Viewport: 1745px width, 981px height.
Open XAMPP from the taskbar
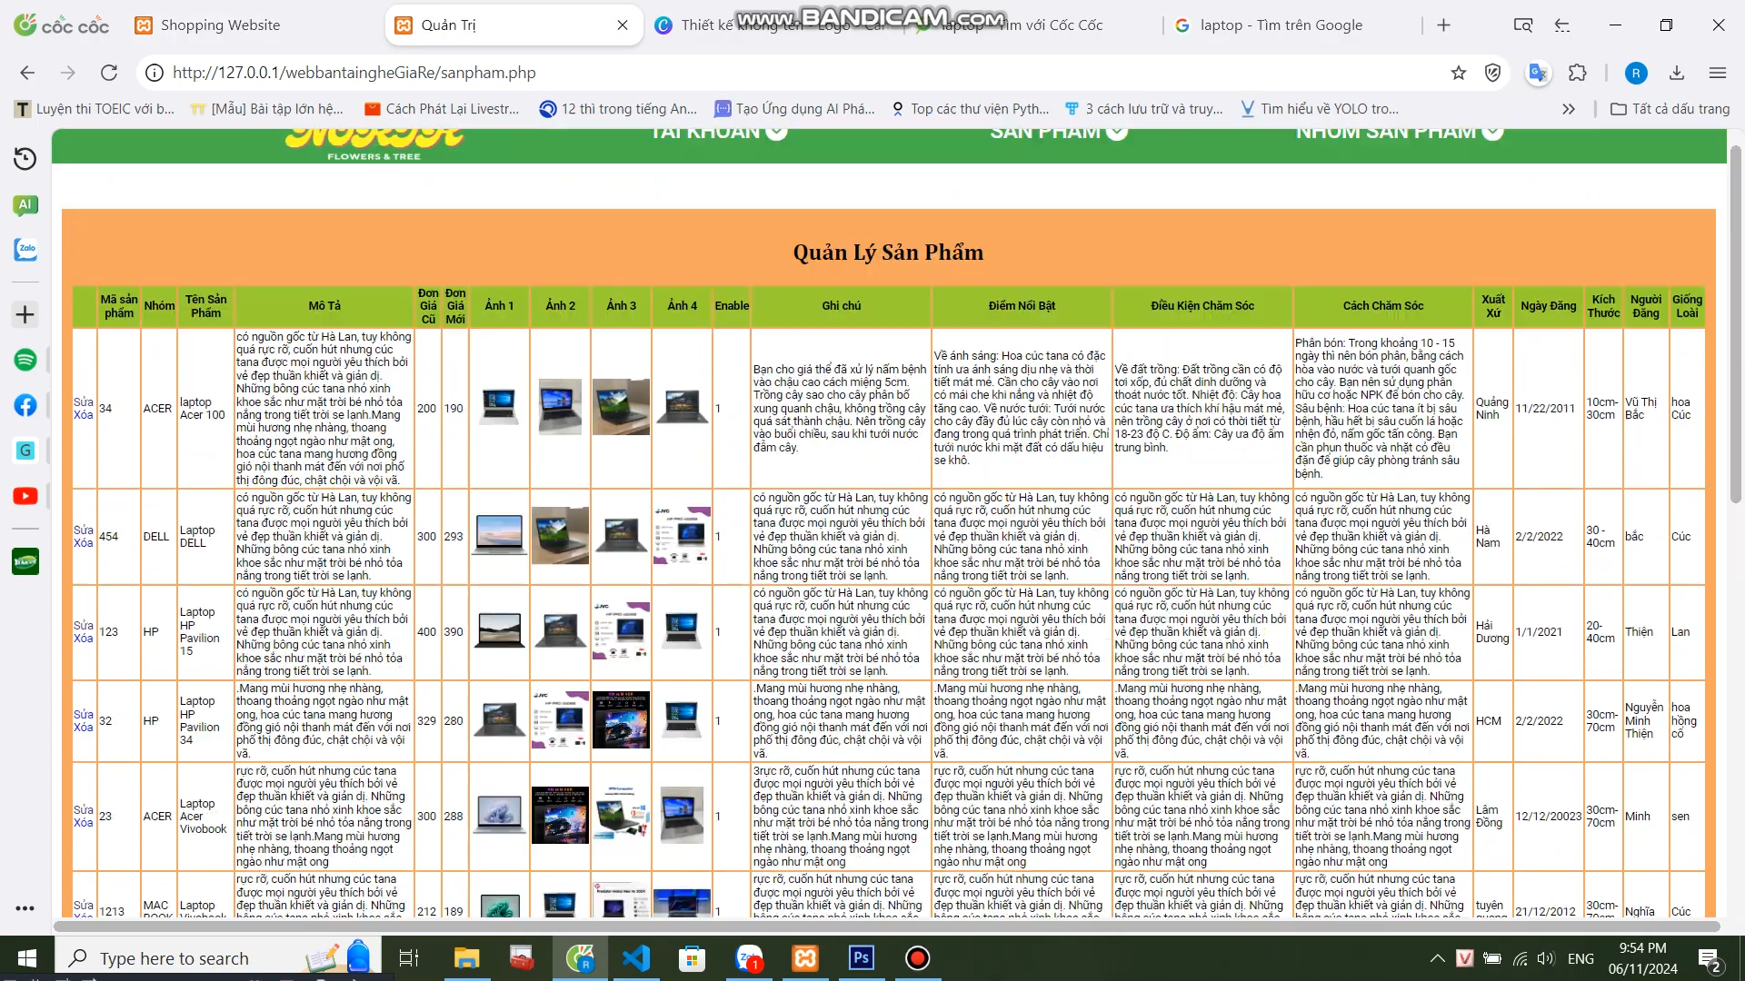[805, 958]
